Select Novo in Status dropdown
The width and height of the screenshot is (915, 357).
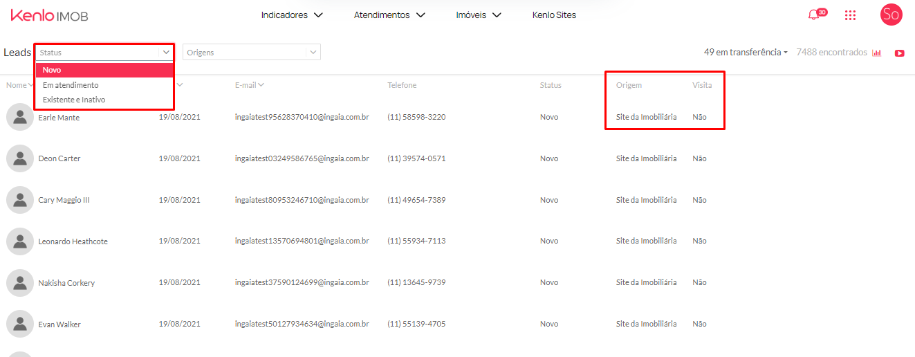pyautogui.click(x=104, y=70)
